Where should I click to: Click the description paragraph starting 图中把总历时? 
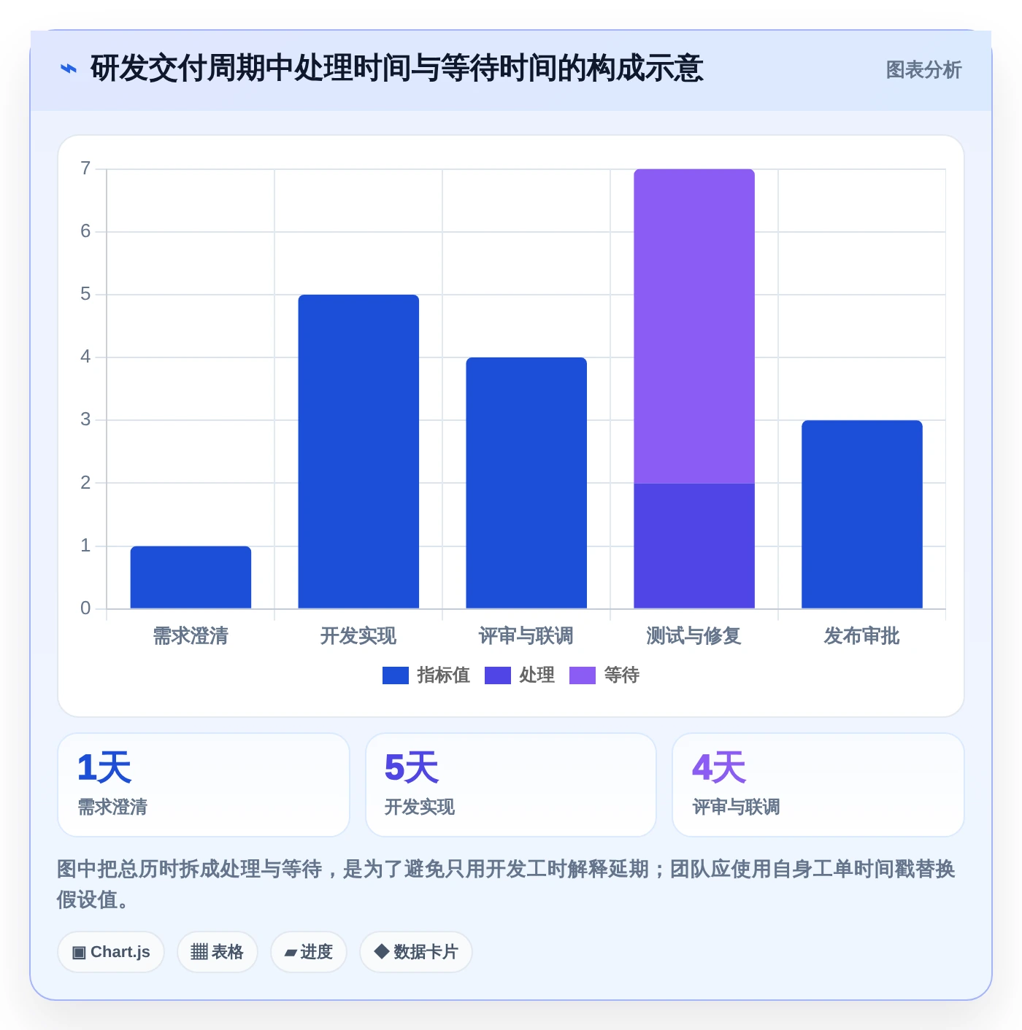[x=506, y=884]
